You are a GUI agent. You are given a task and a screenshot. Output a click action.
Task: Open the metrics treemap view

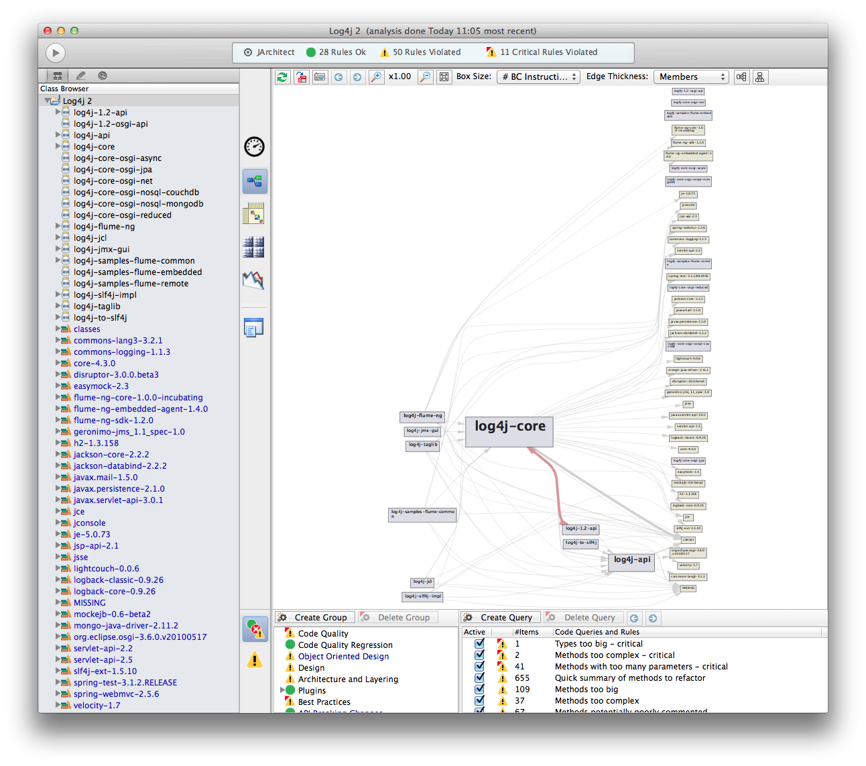point(254,247)
